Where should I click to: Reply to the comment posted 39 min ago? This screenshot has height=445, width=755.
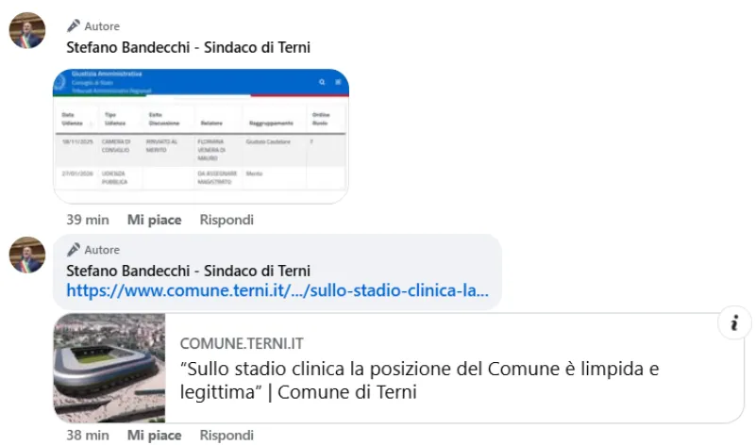tap(226, 220)
